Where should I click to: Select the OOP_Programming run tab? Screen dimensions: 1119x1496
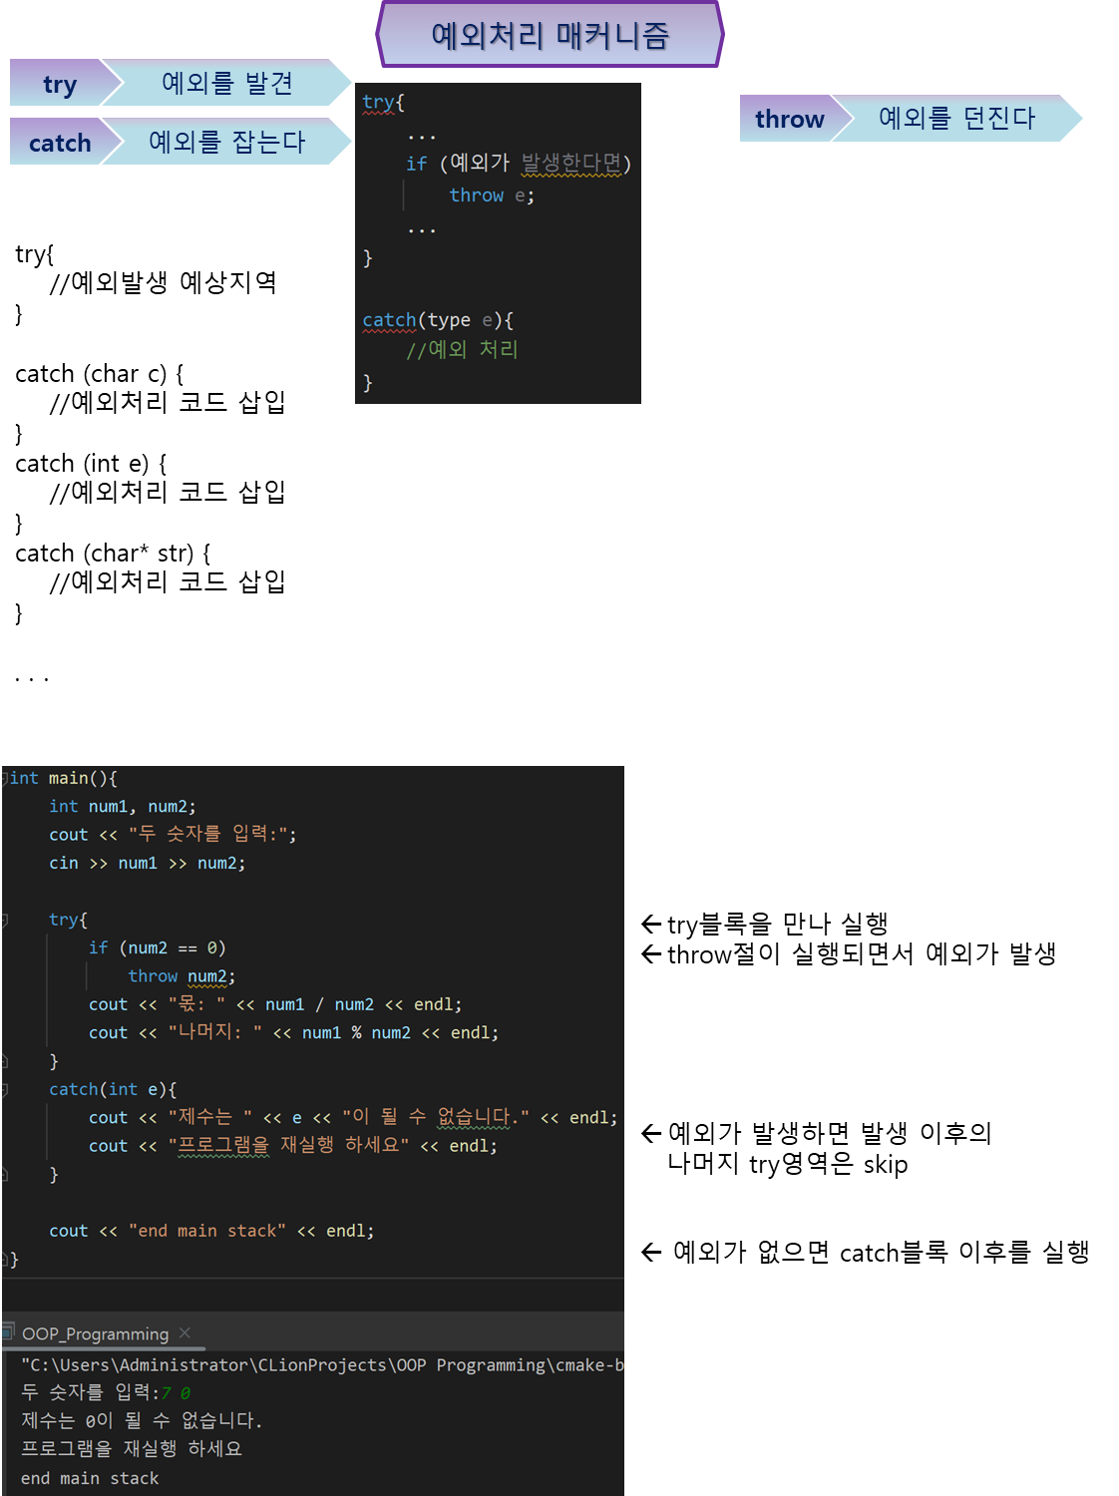tap(96, 1333)
